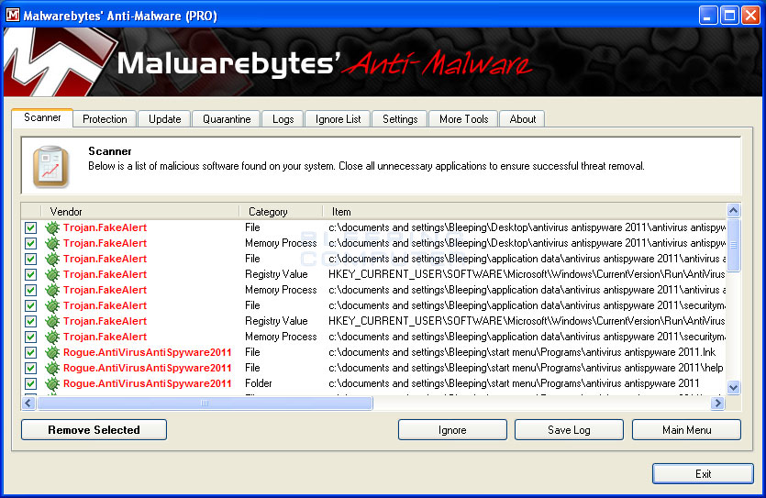Save the scan log with Save Log

[569, 429]
